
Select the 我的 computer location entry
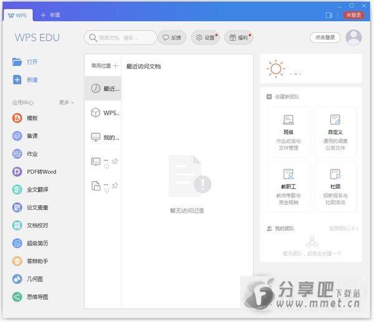pos(103,137)
